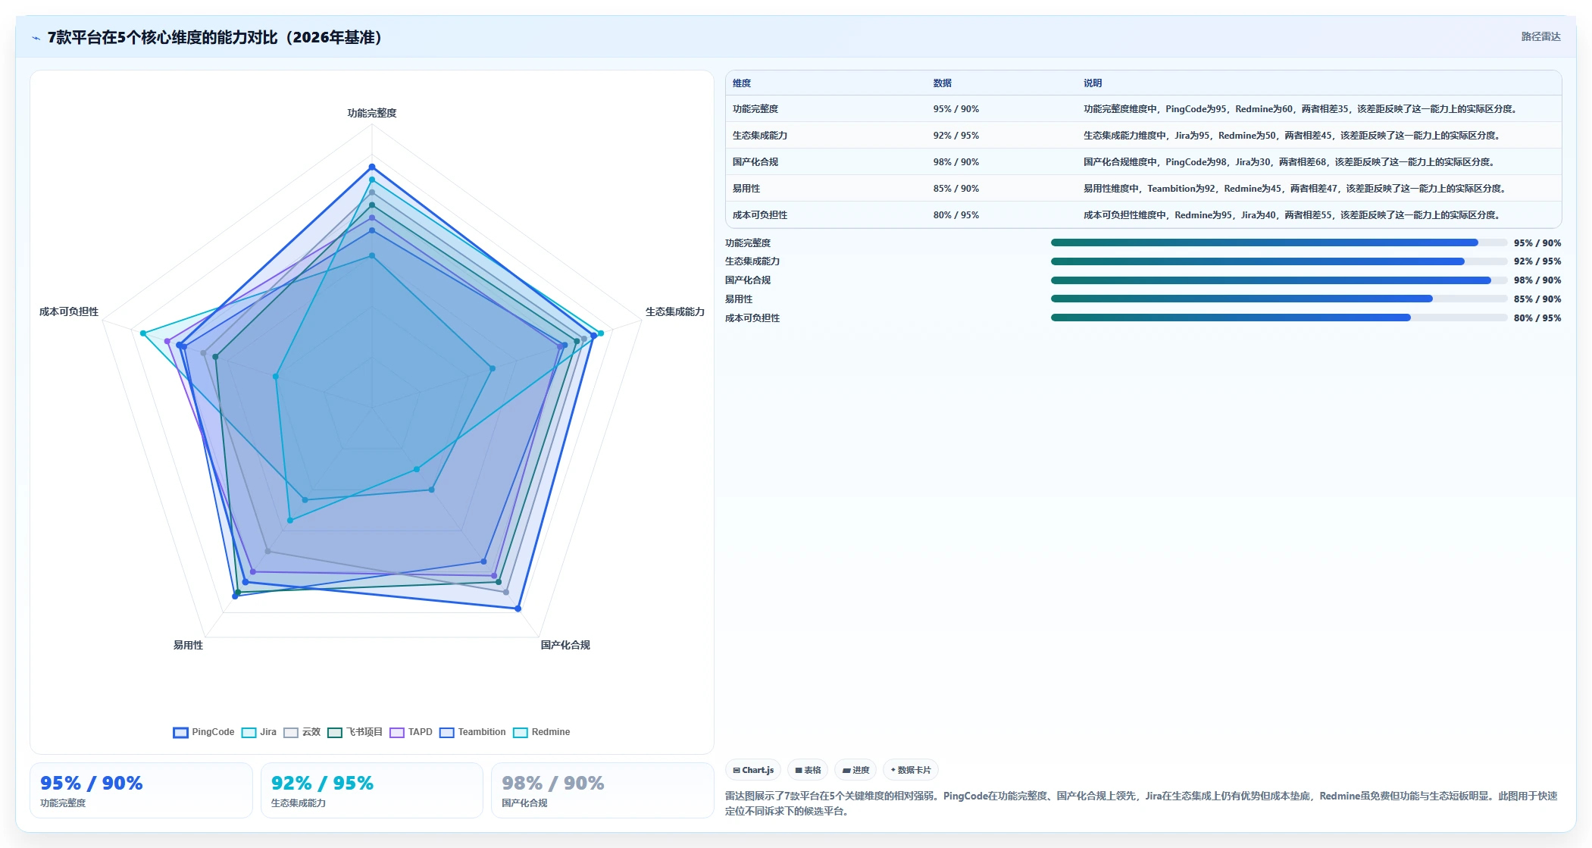
Task: Click the 国产化合规 progress bar
Action: pos(1278,280)
